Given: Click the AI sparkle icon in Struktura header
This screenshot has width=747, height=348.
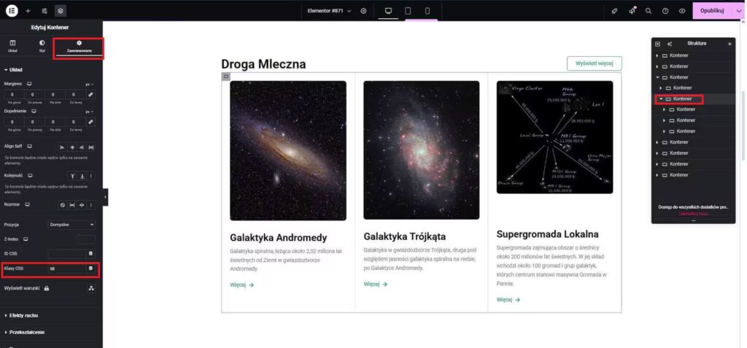Looking at the screenshot, I should 670,44.
